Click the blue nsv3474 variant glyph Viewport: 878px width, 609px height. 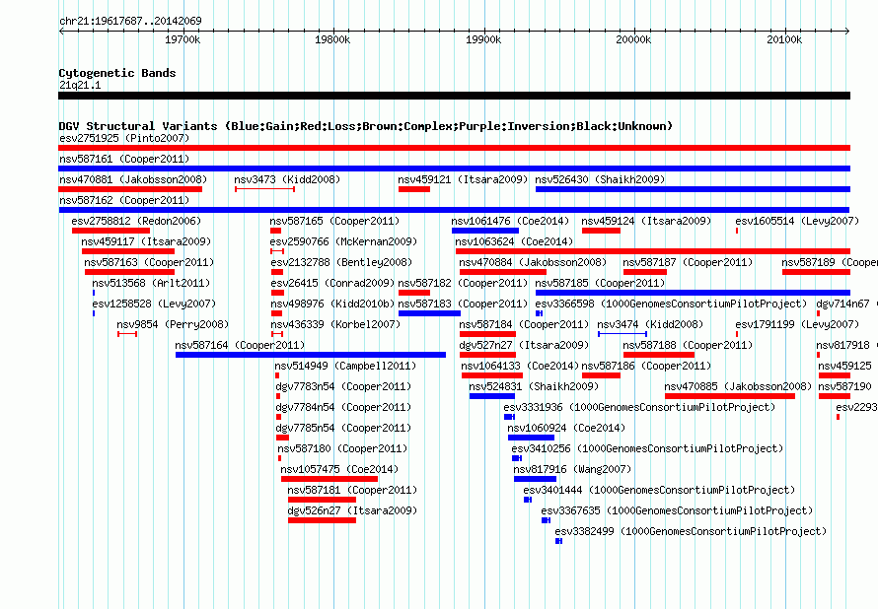tap(622, 334)
